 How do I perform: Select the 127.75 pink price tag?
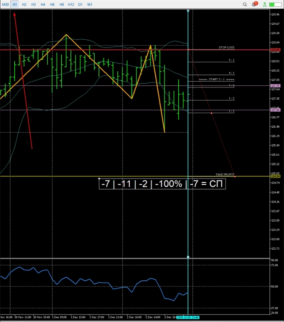click(275, 86)
